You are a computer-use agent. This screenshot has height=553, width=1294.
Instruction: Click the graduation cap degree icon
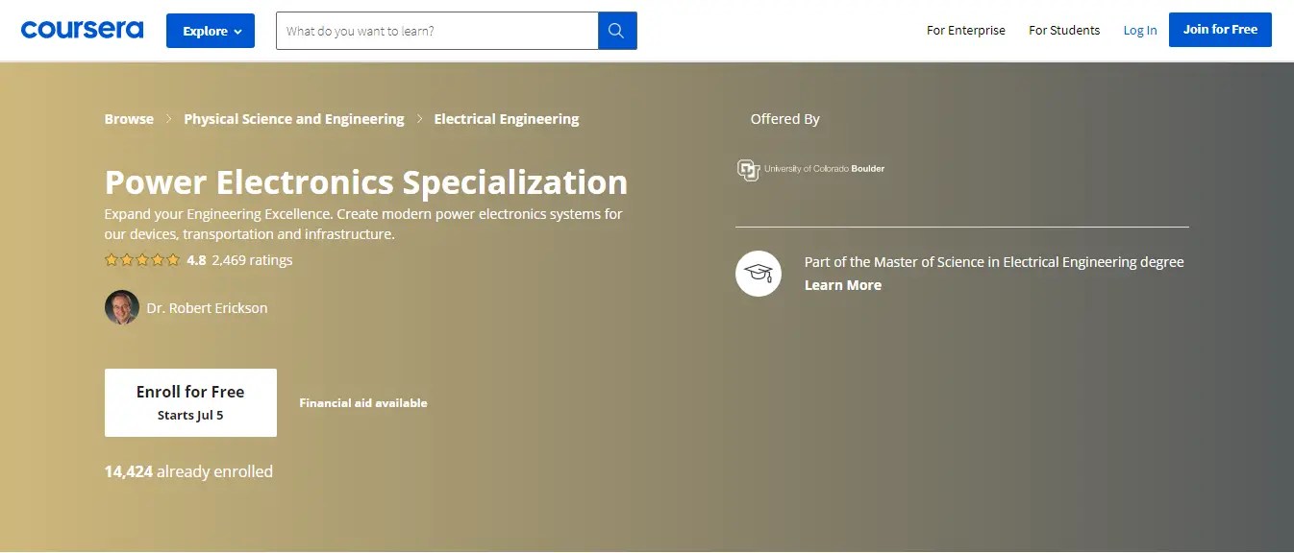point(759,274)
